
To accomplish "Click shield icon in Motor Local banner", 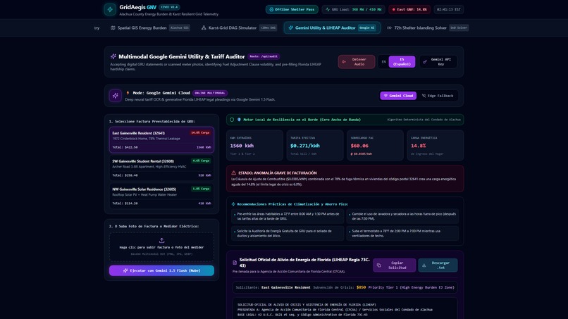I will (232, 120).
